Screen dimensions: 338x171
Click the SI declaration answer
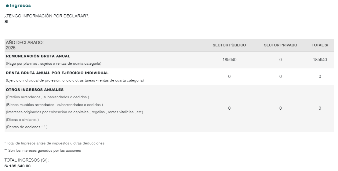[x=6, y=22]
